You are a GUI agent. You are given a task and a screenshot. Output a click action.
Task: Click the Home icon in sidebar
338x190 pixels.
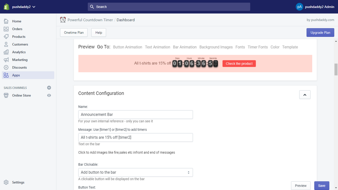6,21
